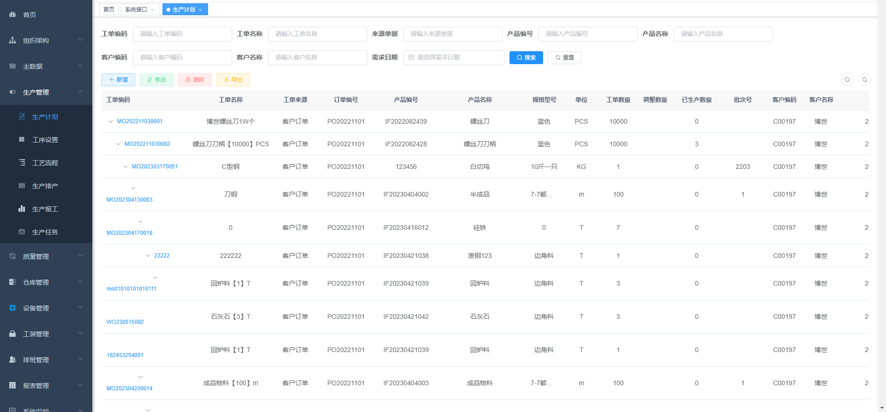Click product name cell 白切鸡
Viewport: 886px width, 412px height.
pyautogui.click(x=480, y=167)
